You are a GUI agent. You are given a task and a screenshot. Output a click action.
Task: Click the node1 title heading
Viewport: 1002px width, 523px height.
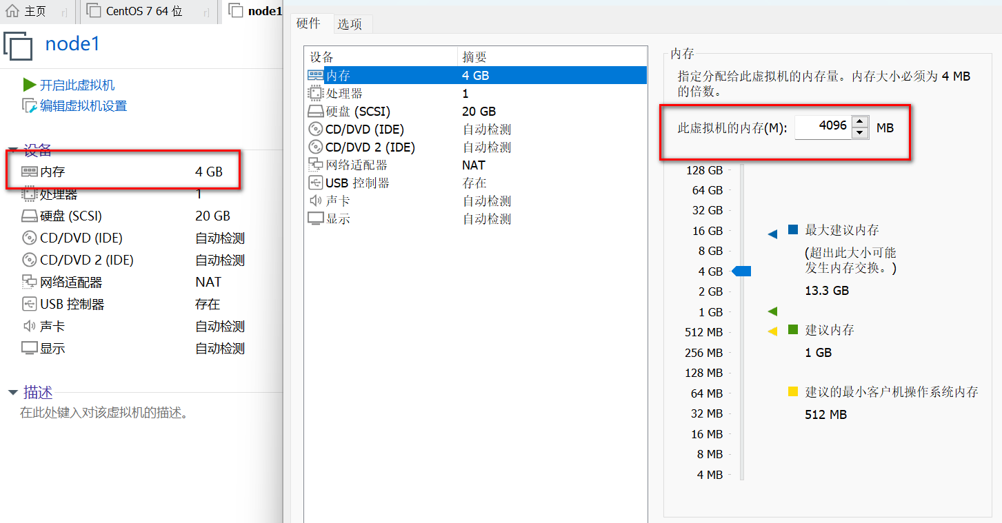[x=72, y=44]
